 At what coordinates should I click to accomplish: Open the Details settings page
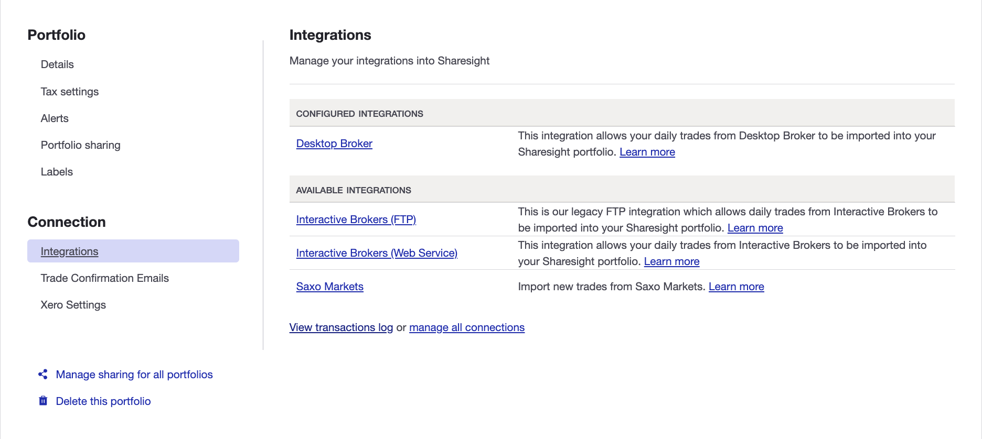57,64
